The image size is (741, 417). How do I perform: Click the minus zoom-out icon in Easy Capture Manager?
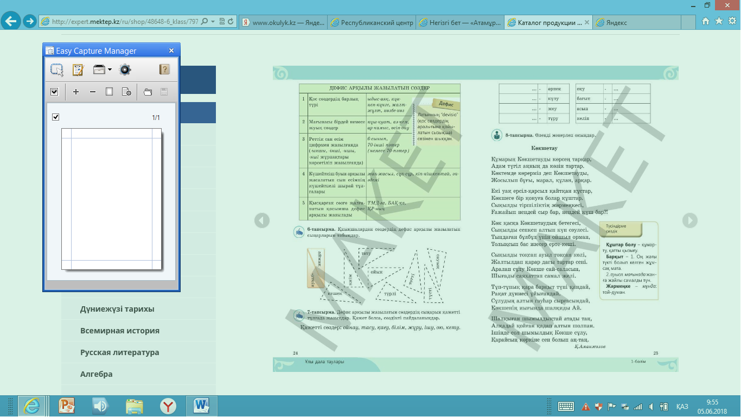pyautogui.click(x=93, y=92)
